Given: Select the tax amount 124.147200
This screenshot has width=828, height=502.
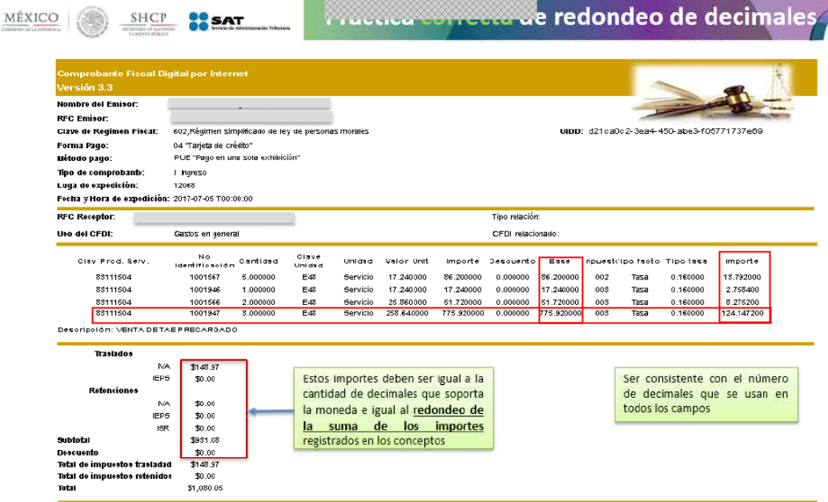Looking at the screenshot, I should pyautogui.click(x=742, y=314).
